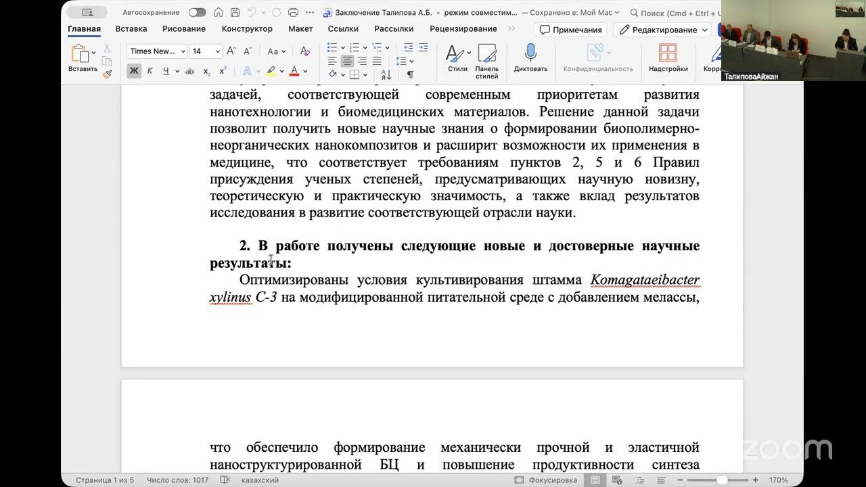This screenshot has width=866, height=487.
Task: Align text left
Action: 332,61
